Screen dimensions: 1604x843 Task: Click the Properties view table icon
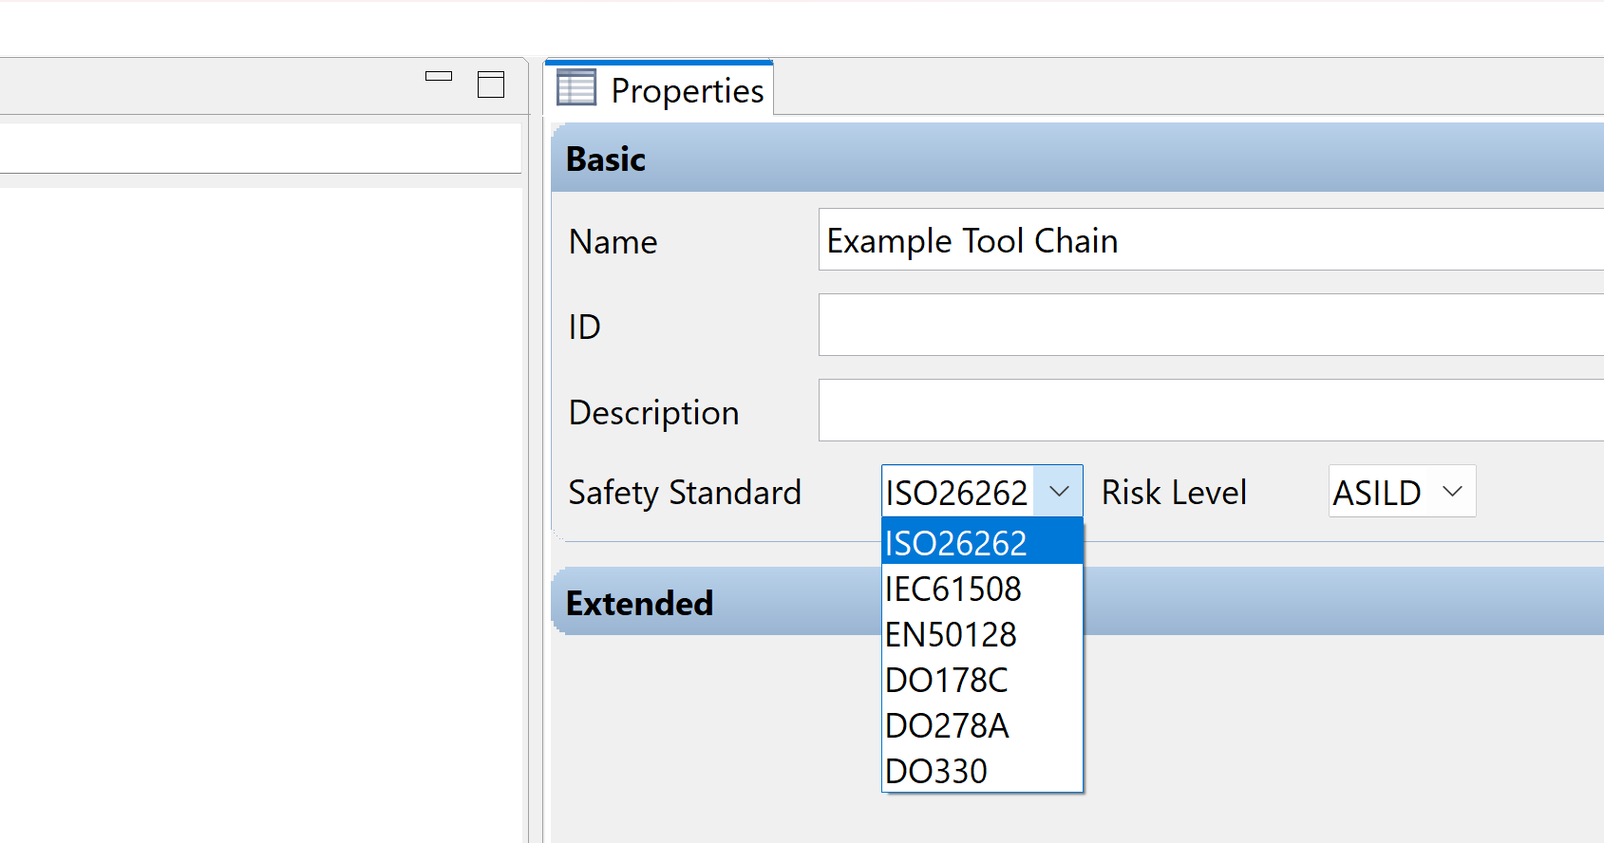pyautogui.click(x=576, y=87)
